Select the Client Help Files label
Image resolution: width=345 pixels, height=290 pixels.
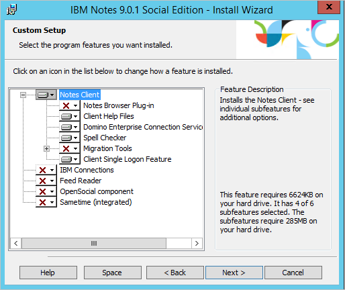(109, 116)
